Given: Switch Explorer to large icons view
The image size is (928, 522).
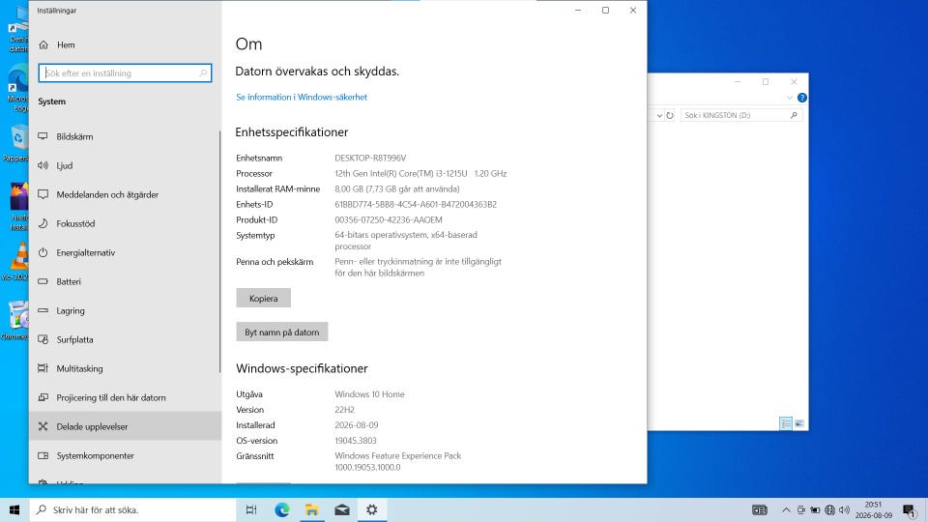Looking at the screenshot, I should click(x=799, y=423).
